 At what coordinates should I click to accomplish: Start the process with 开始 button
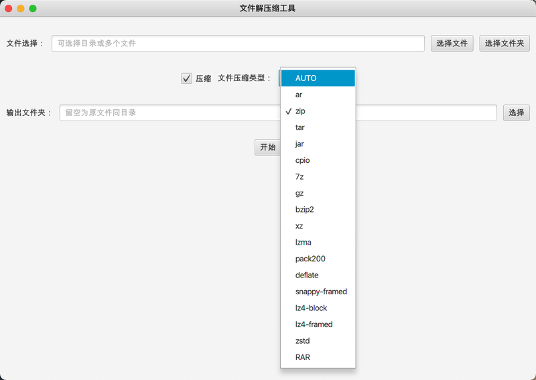(267, 147)
